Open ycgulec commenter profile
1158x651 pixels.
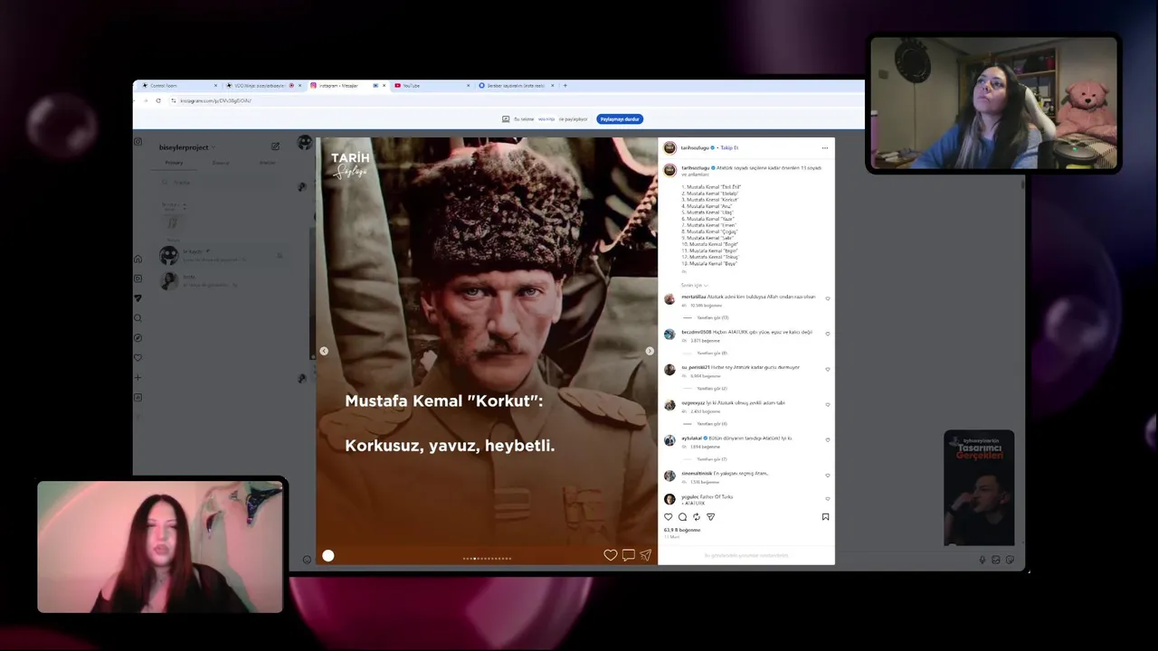(689, 496)
